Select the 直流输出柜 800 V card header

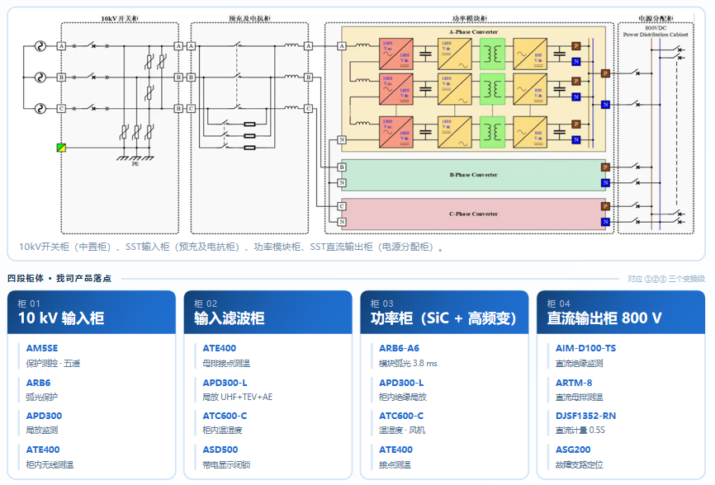point(621,313)
